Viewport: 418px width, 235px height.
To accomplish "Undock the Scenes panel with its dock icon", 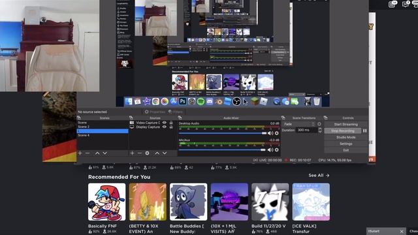I will click(79, 117).
